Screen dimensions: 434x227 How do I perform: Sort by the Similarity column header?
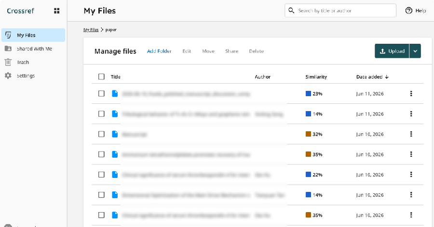pos(316,77)
